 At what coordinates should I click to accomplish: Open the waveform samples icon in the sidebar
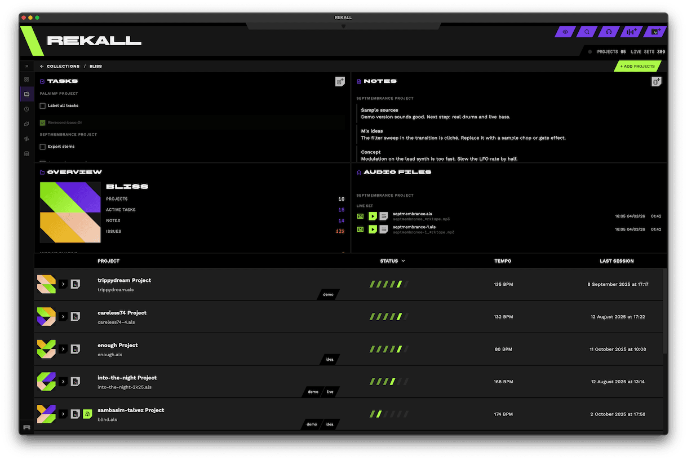click(26, 139)
